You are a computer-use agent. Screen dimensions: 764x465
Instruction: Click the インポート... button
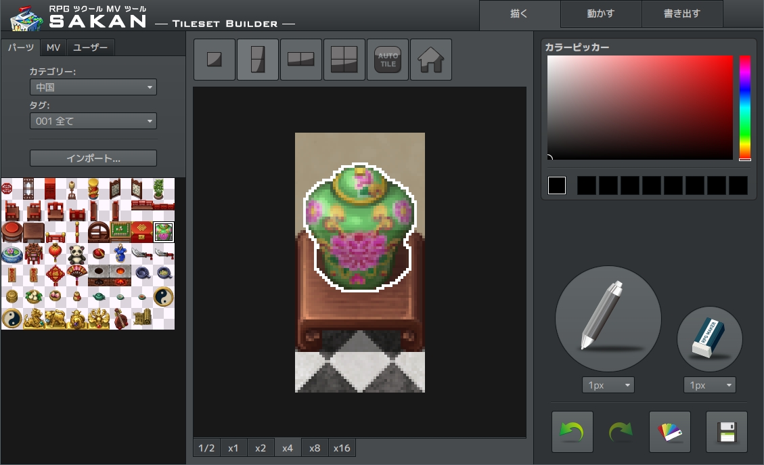pyautogui.click(x=93, y=158)
